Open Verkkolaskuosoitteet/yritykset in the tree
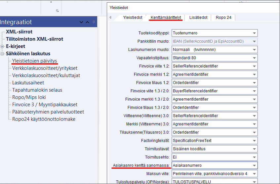280x184 pixels. [45, 68]
